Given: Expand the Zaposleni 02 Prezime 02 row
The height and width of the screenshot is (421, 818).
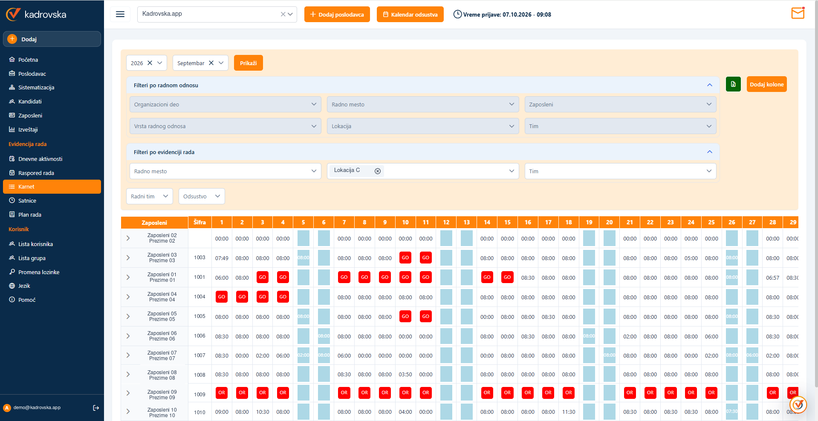Looking at the screenshot, I should pyautogui.click(x=128, y=238).
